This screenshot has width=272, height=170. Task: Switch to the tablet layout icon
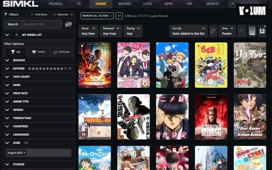252,31
